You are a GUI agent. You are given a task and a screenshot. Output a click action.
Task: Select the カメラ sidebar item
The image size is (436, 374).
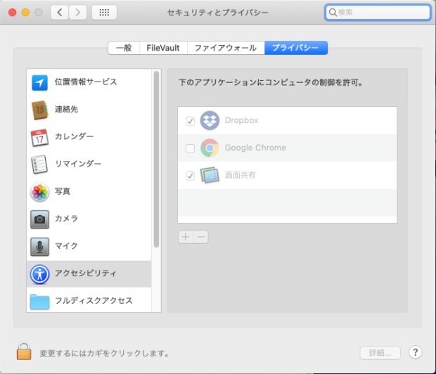[x=66, y=219]
